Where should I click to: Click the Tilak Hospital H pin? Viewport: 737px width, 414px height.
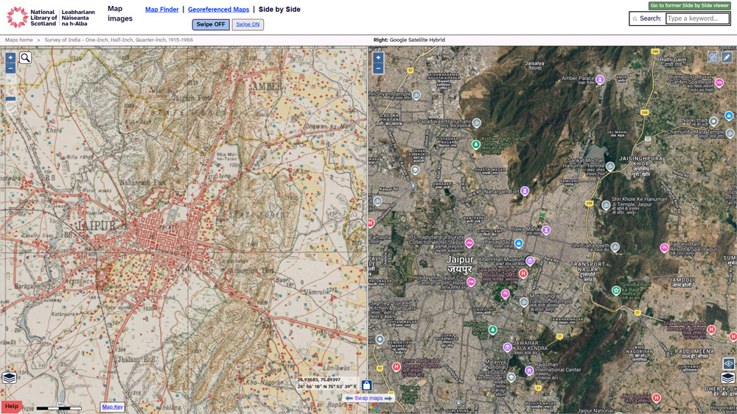[711, 329]
